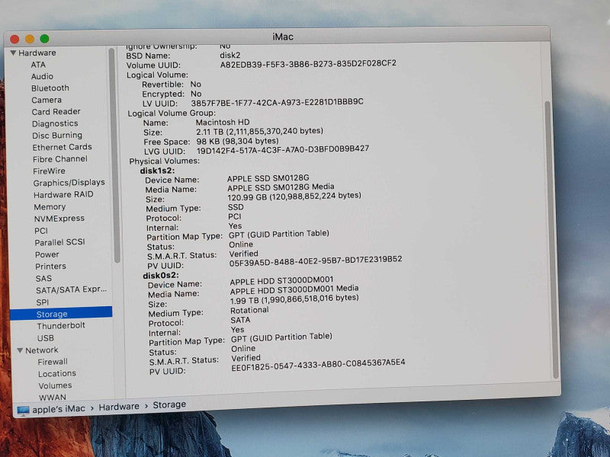Select Hardware RAID in the sidebar

pyautogui.click(x=63, y=195)
